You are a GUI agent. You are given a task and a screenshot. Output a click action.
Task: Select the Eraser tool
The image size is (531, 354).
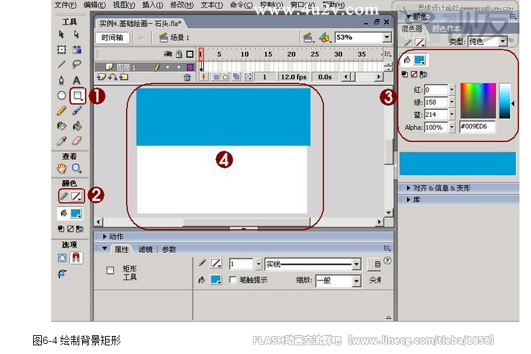[x=77, y=141]
